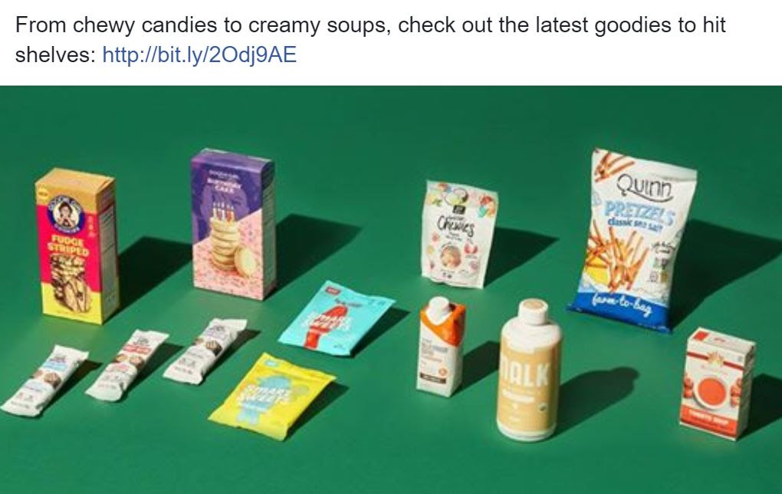Click the yellow candy pouch

click(x=272, y=397)
